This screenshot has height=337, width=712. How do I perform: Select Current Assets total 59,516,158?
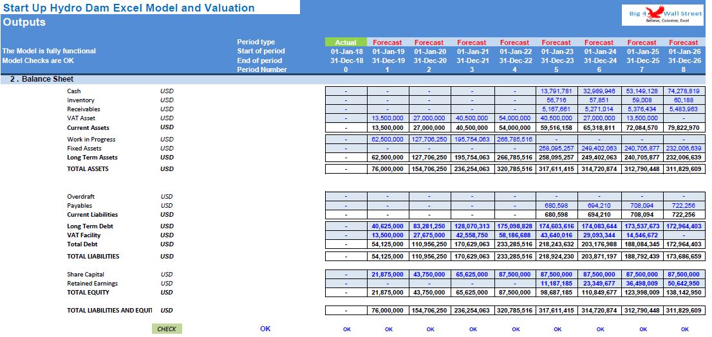tap(556, 127)
